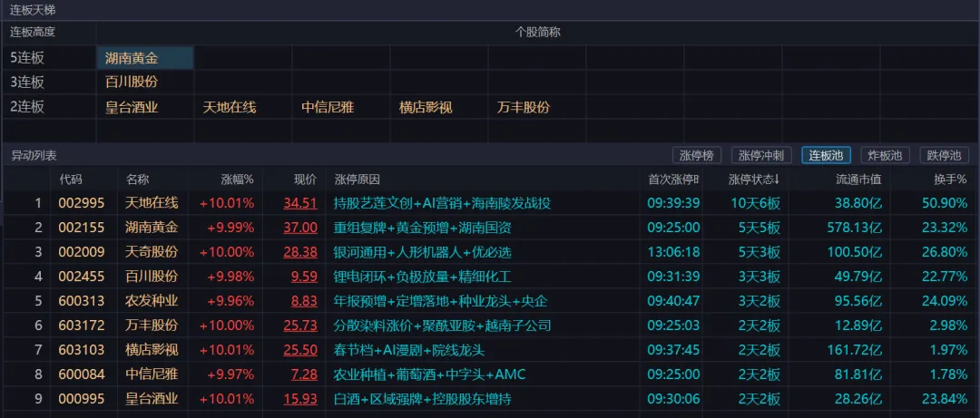Viewport: 980px width, 418px height.
Task: Select 皇台酒业 in the 2连板 ladder row
Action: coord(132,107)
